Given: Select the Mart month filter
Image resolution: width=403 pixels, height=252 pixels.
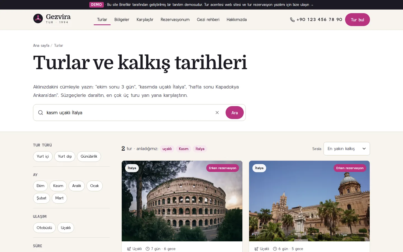Looking at the screenshot, I should pyautogui.click(x=59, y=198).
